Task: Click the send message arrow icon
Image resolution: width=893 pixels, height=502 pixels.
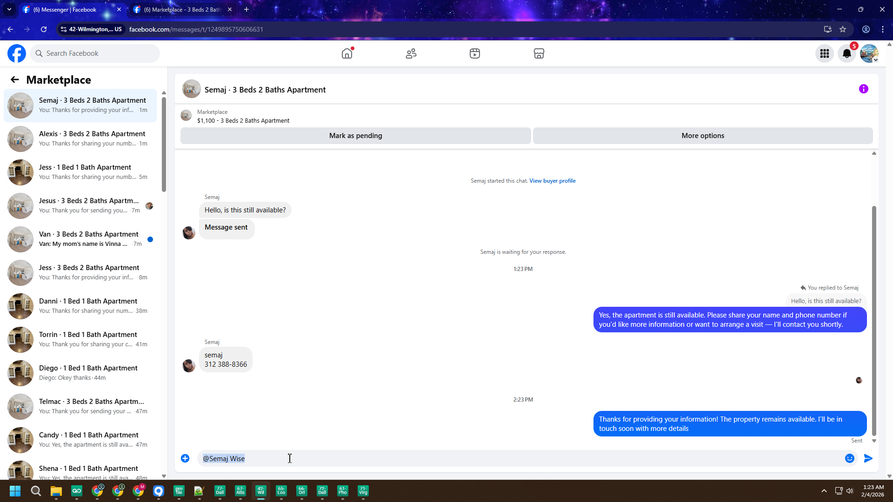Action: tap(868, 458)
